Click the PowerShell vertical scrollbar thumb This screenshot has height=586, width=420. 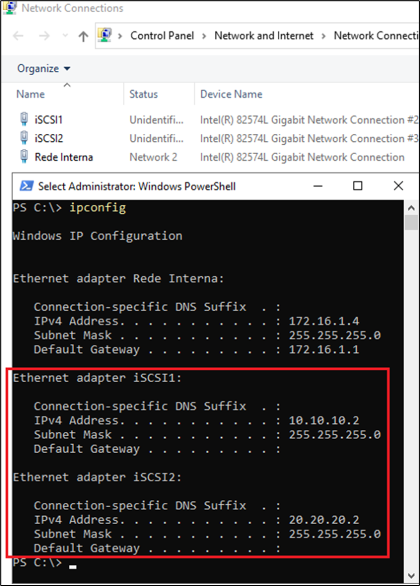pos(411,223)
